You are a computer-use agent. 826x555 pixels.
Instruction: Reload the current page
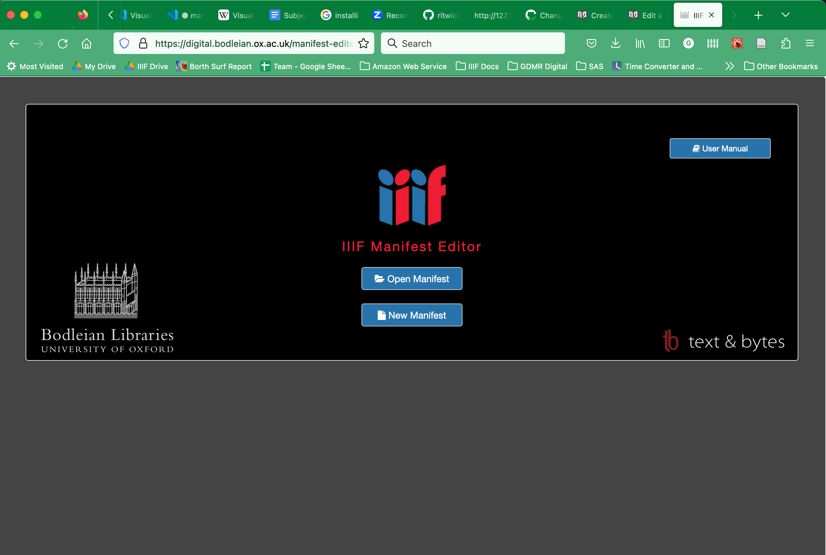pyautogui.click(x=63, y=43)
